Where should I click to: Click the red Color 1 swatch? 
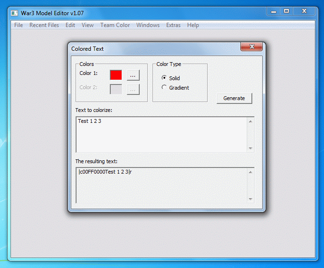[x=116, y=75]
